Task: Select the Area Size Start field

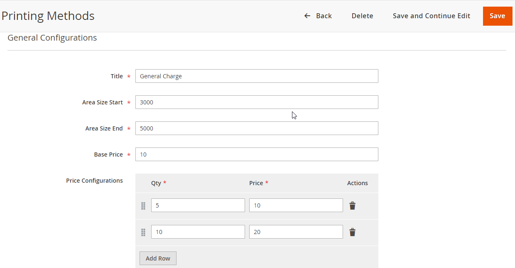Action: [256, 102]
